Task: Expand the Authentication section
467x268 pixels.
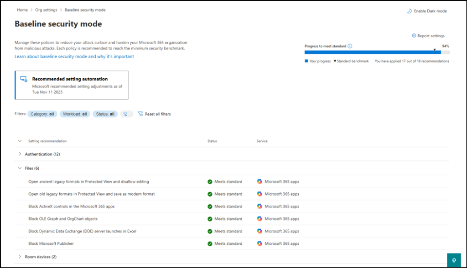Action: click(20, 154)
